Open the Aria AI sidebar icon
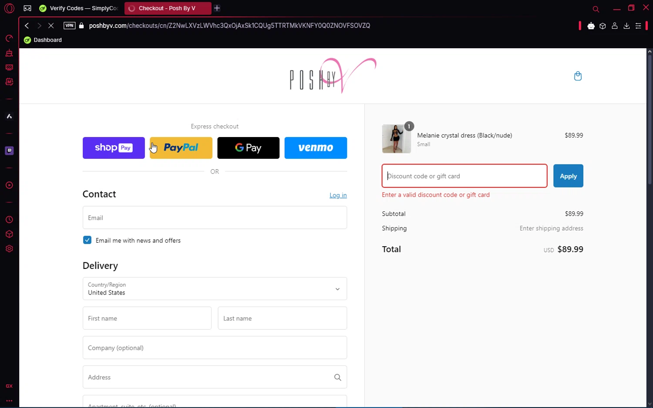This screenshot has height=408, width=653. 9,116
